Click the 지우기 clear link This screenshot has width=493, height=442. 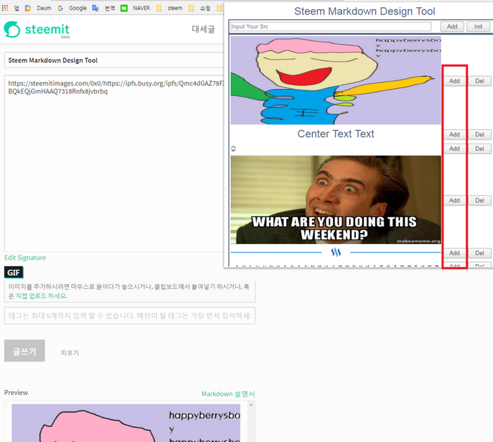[x=70, y=353]
